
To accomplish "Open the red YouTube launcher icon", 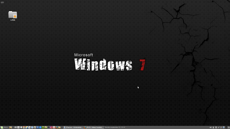I will pyautogui.click(x=54, y=127).
